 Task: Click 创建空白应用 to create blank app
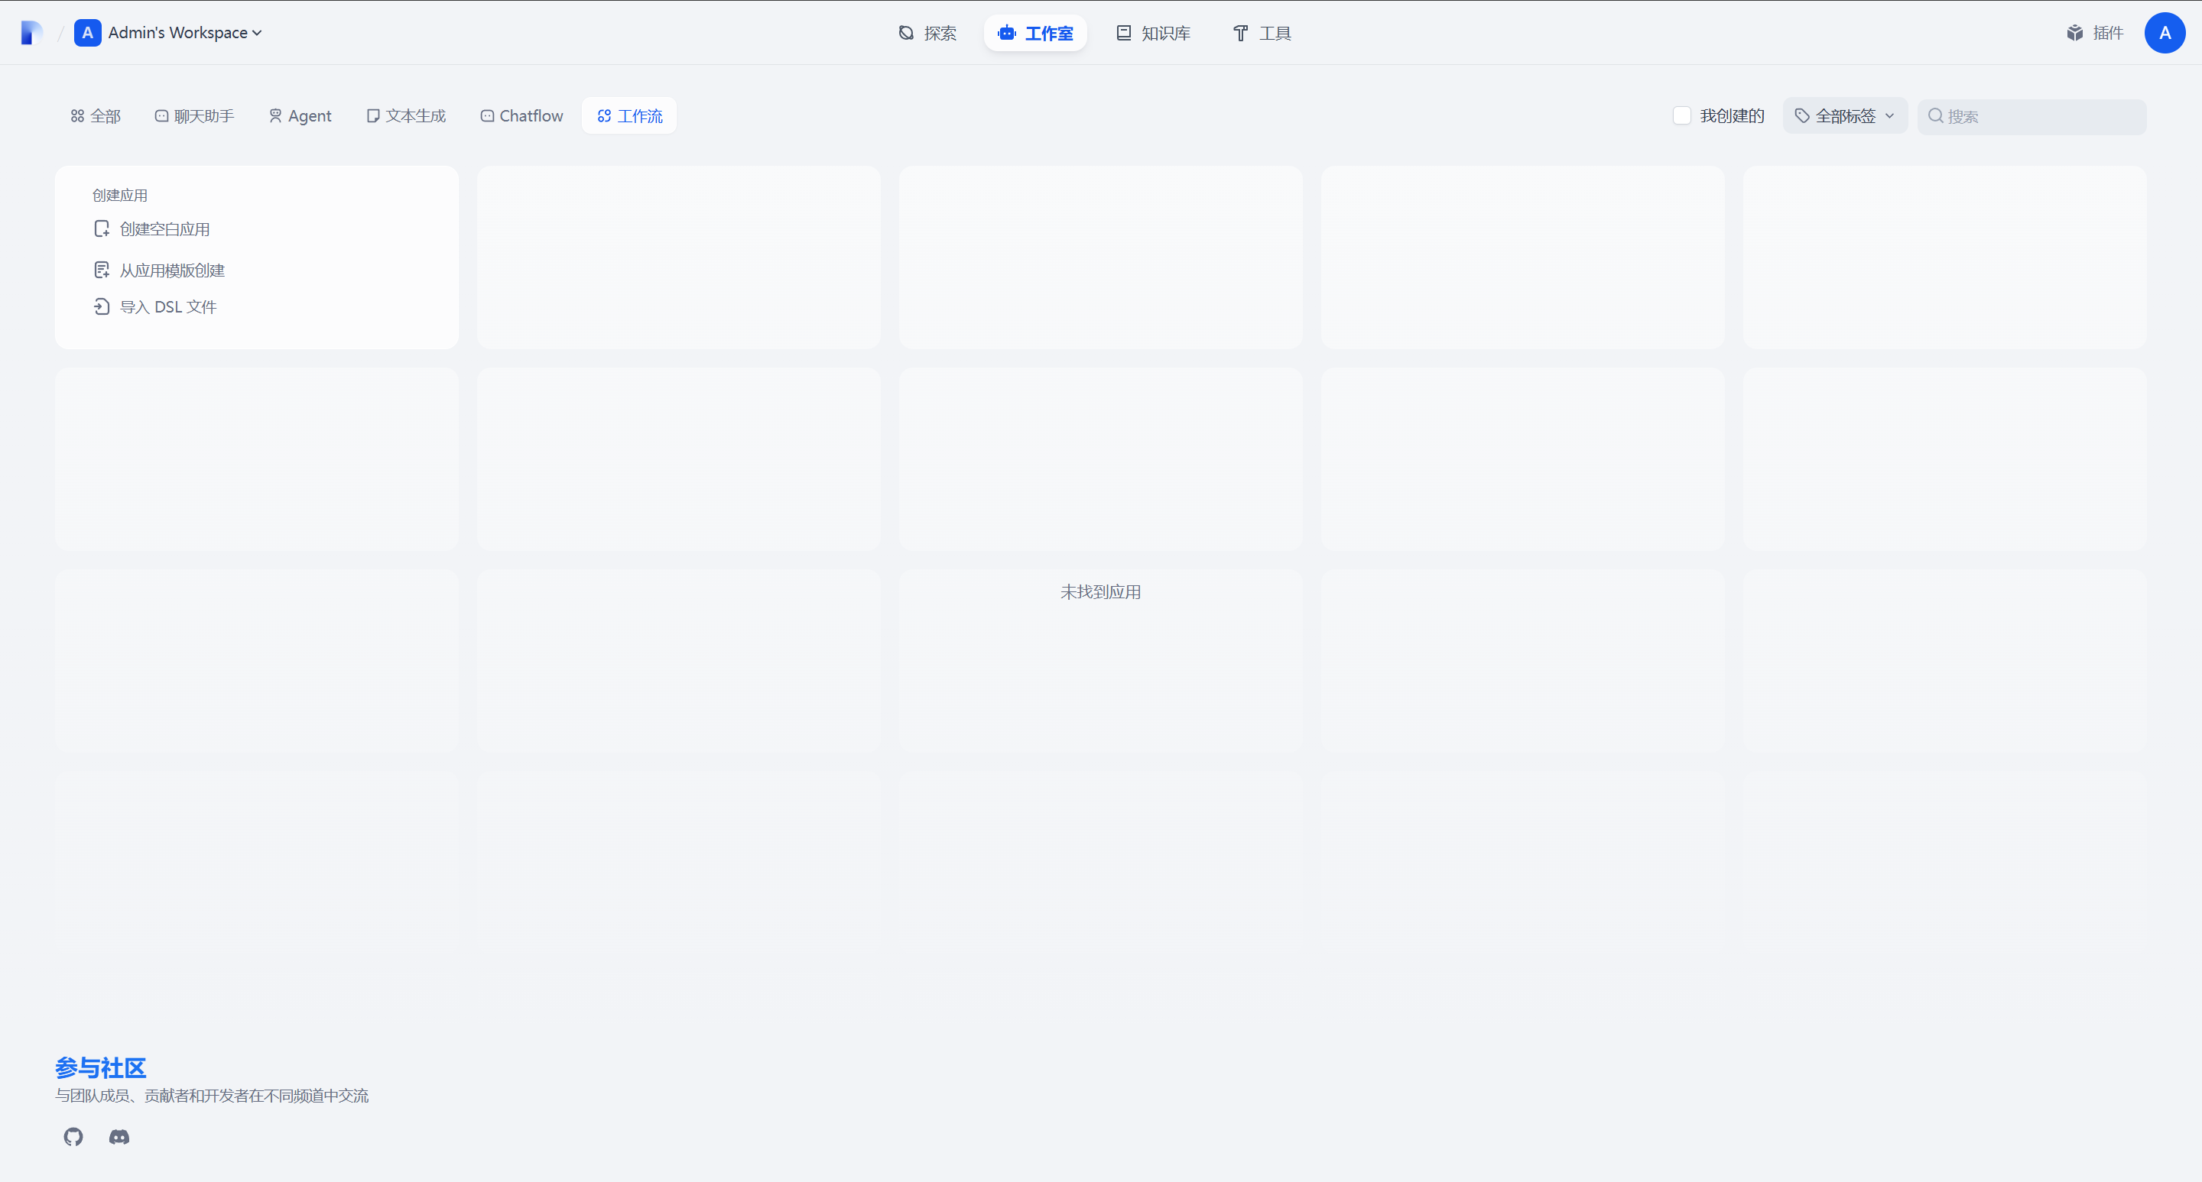tap(151, 229)
